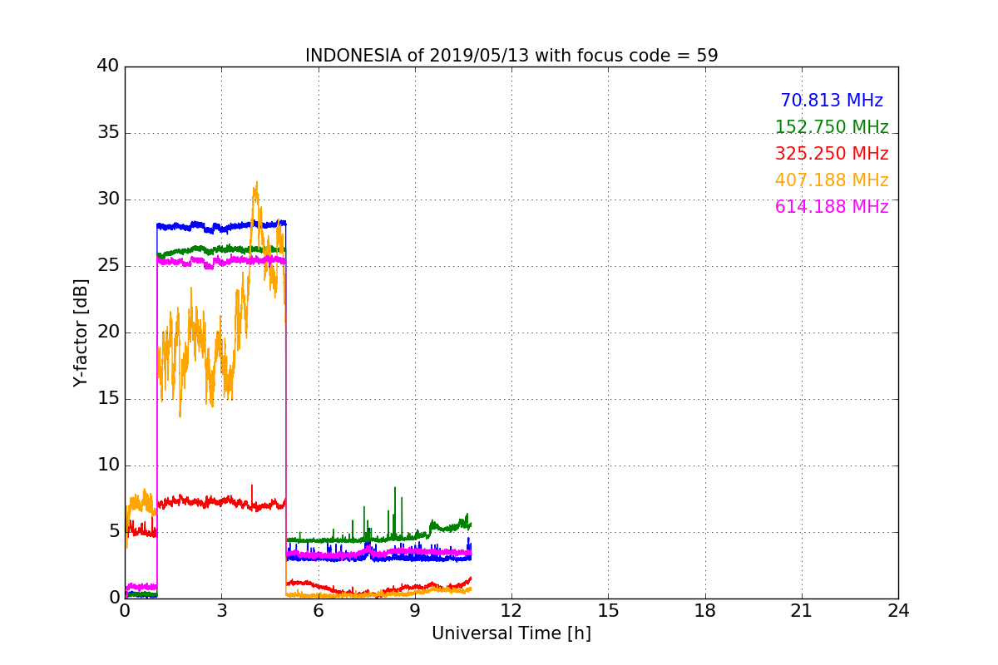The image size is (998, 665).
Task: Click the y-axis tick label 35
Action: click(108, 133)
